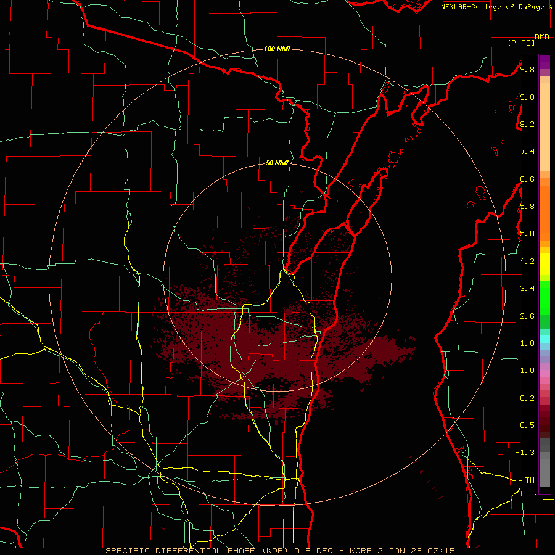Click the 0.2 value on color scale
The height and width of the screenshot is (555, 555).
pos(527,398)
